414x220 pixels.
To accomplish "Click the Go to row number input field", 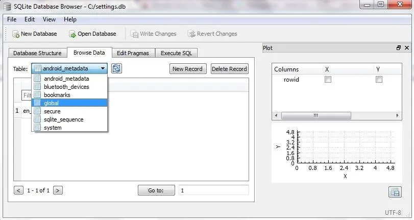I will click(x=213, y=190).
